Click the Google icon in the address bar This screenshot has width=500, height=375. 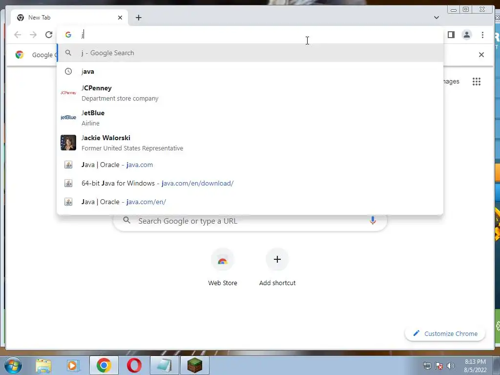click(x=68, y=35)
